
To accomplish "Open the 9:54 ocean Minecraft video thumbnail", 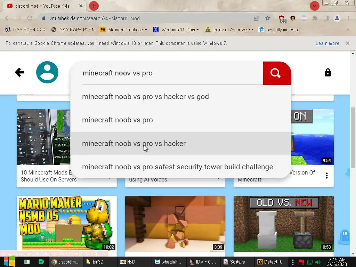I will click(x=313, y=137).
